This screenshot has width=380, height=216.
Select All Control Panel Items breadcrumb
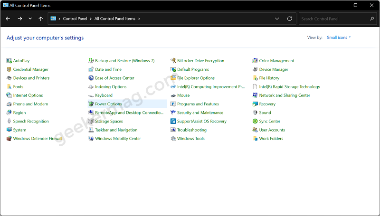(115, 19)
